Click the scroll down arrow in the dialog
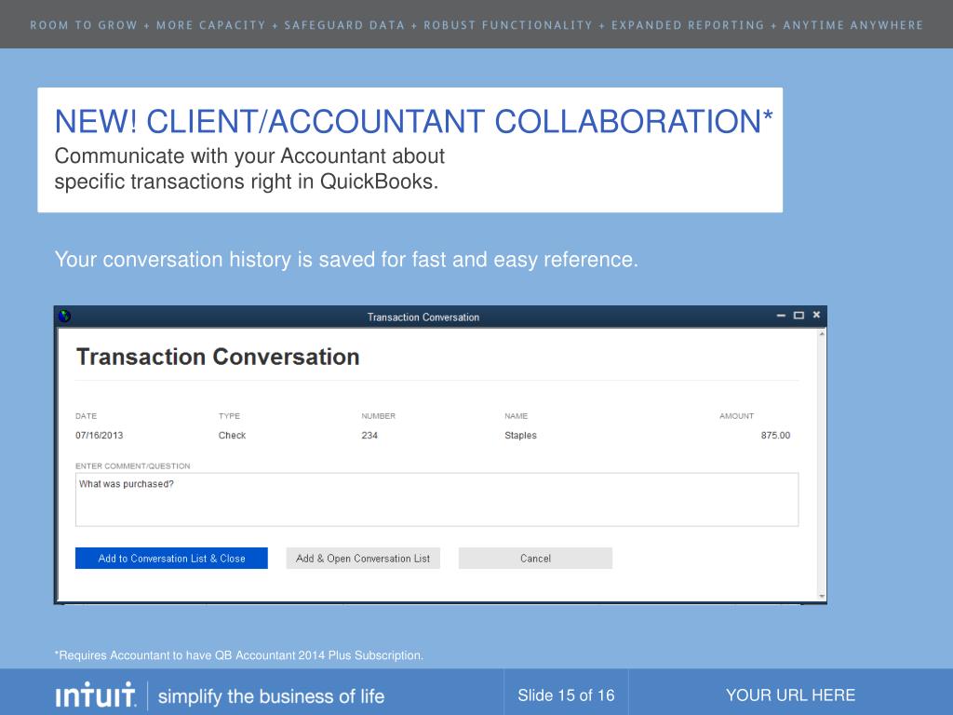 pos(822,597)
